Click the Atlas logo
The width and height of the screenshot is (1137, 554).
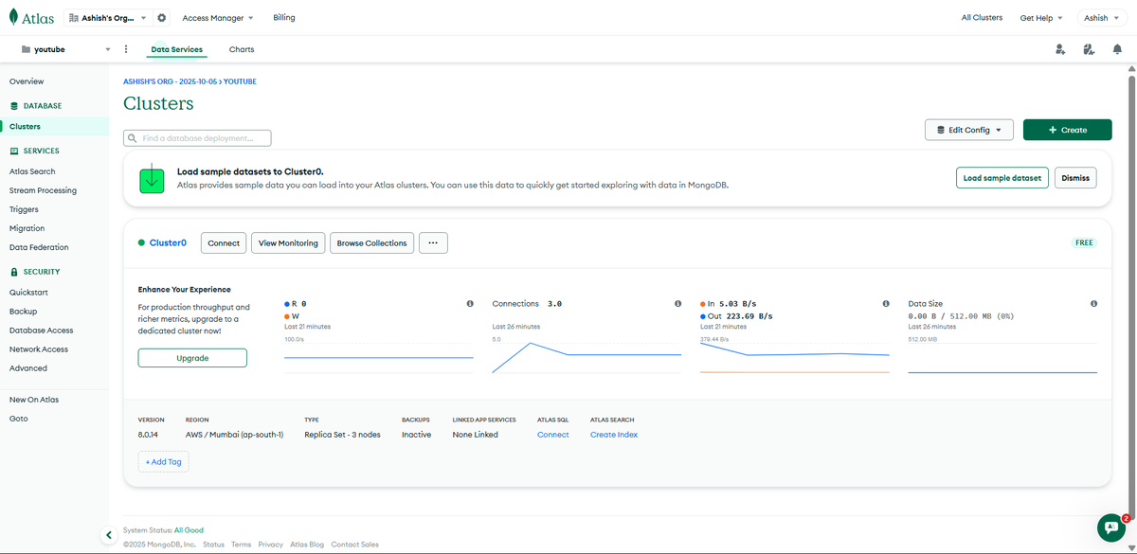pos(31,18)
